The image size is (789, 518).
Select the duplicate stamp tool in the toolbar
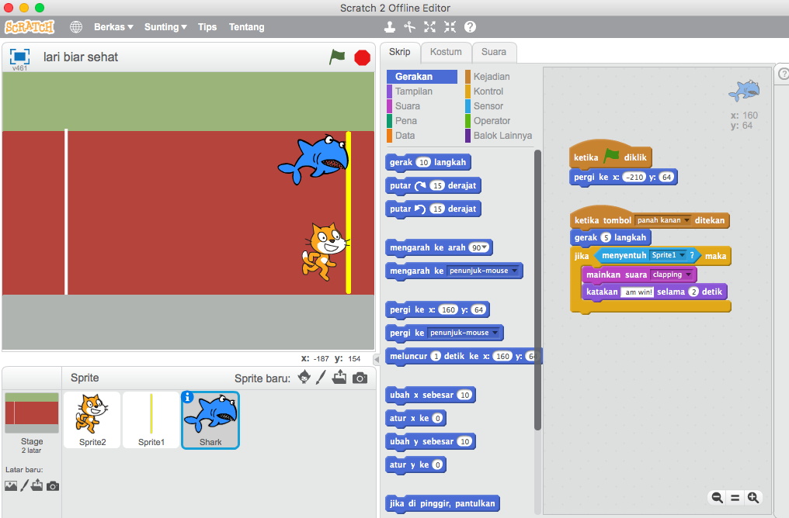click(x=389, y=26)
